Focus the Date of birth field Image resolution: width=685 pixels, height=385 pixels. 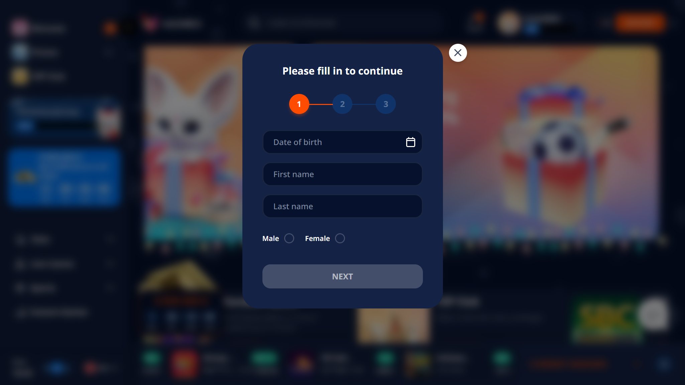pyautogui.click(x=342, y=142)
